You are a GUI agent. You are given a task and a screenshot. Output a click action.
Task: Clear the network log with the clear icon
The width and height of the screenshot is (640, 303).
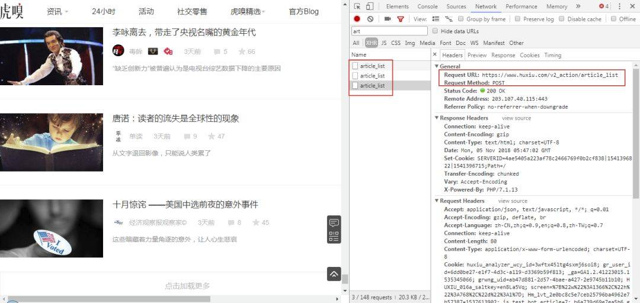pyautogui.click(x=370, y=19)
